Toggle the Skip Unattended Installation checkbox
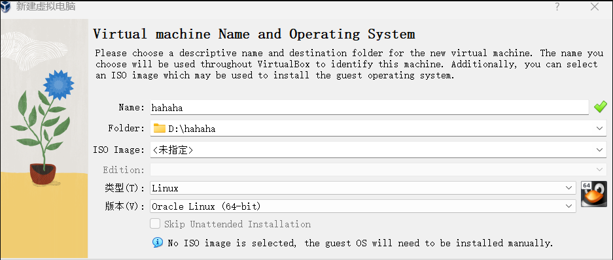Viewport: 613px width, 260px height. [156, 223]
